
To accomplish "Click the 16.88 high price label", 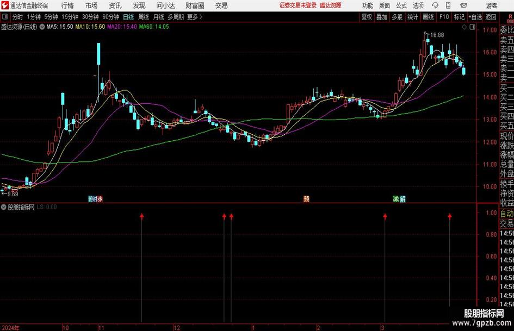I will [437, 35].
